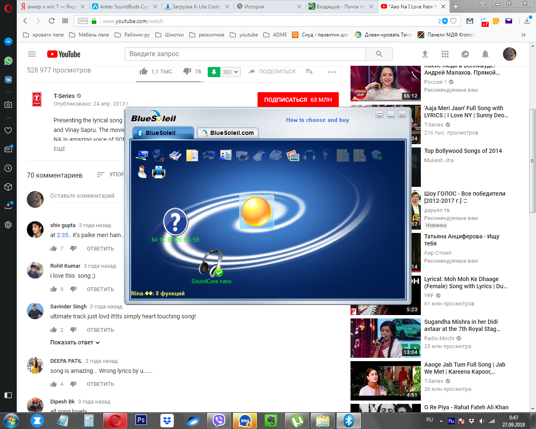Select the person contacts service icon
The width and height of the screenshot is (536, 429).
click(142, 172)
